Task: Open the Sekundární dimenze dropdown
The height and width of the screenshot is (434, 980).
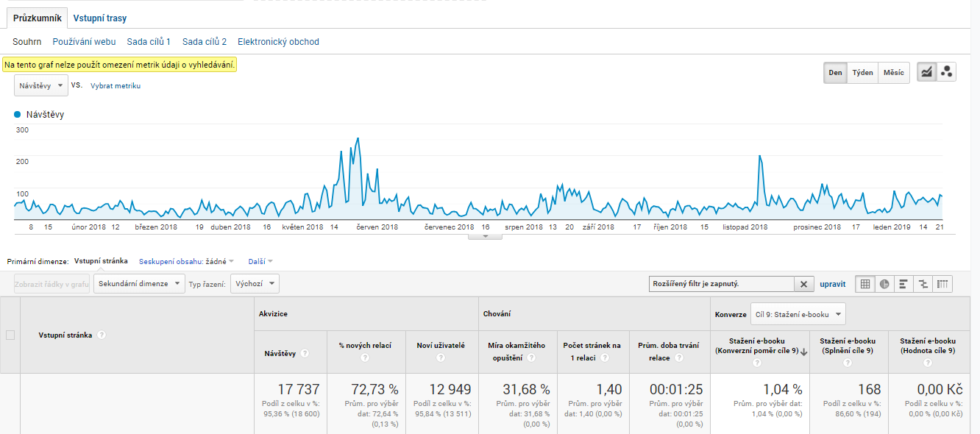Action: click(139, 283)
